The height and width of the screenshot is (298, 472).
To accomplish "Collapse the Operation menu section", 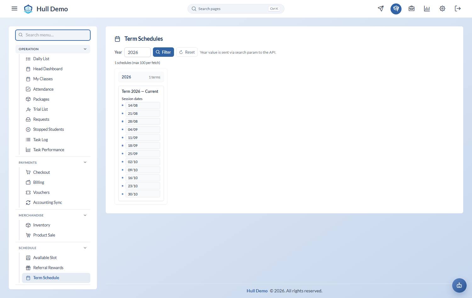I will tap(53, 49).
